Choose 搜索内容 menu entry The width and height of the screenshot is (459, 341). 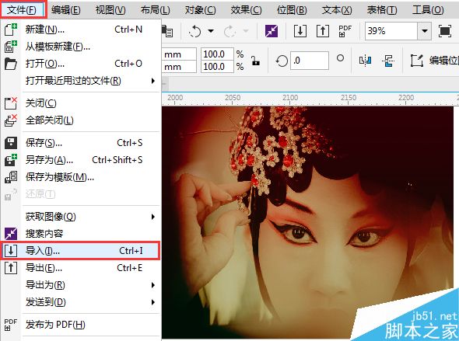[x=81, y=234]
